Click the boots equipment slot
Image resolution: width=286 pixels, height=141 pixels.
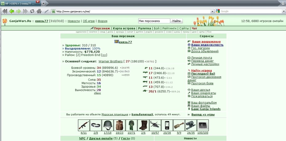coord(143,125)
